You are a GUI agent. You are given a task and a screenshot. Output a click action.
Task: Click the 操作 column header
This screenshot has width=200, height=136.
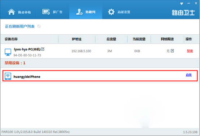(x=189, y=39)
